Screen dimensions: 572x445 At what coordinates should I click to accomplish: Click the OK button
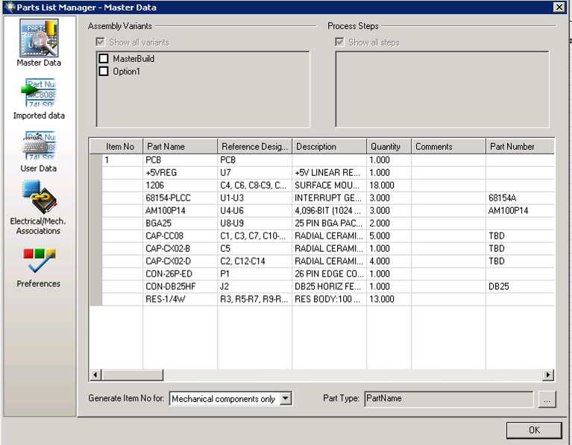point(534,430)
